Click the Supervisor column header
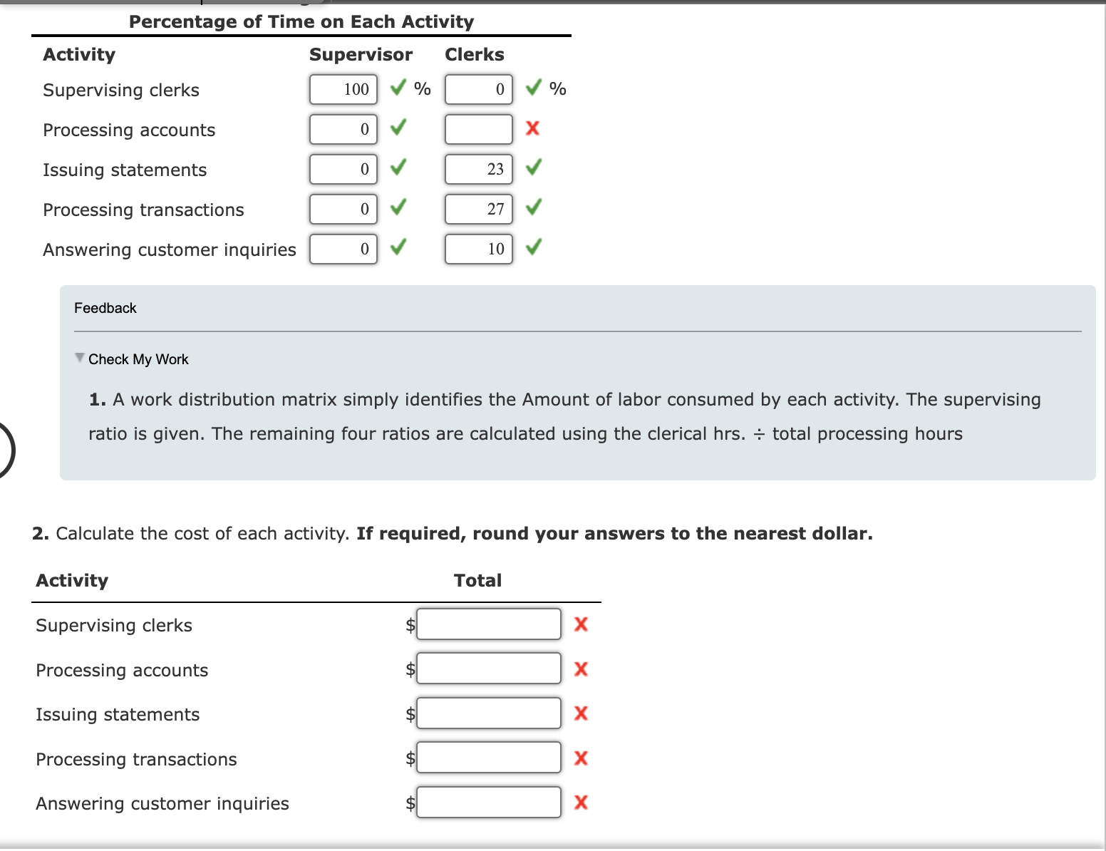This screenshot has height=851, width=1106. (361, 55)
